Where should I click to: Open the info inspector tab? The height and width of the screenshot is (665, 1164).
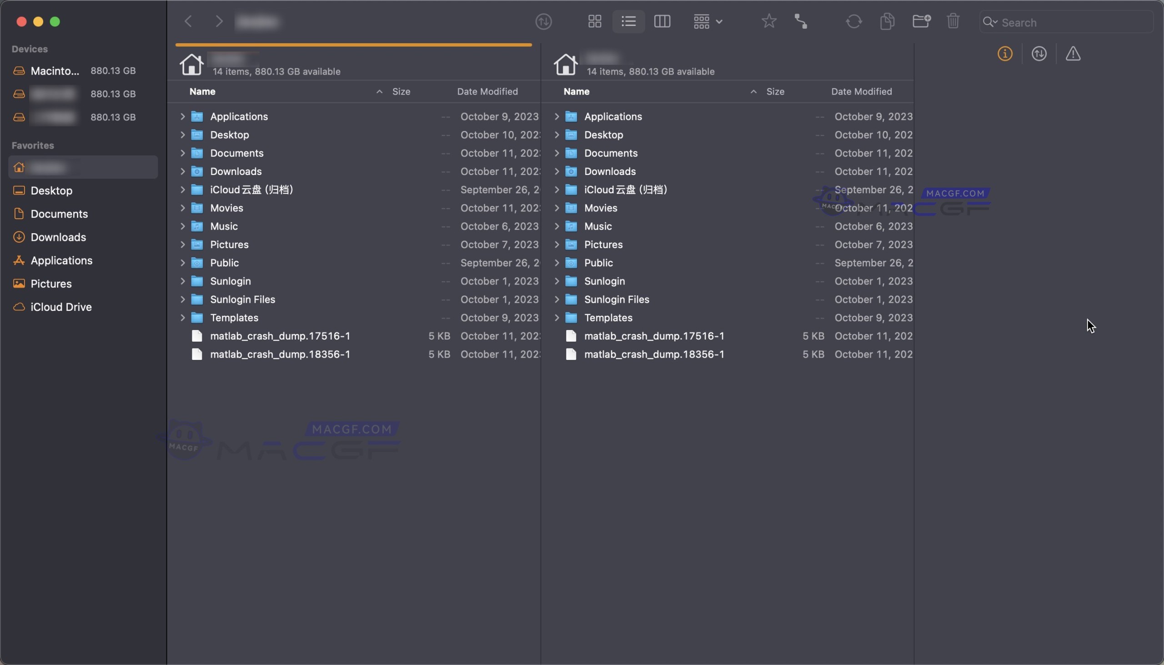tap(1004, 54)
